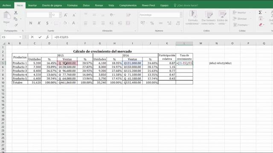This screenshot has height=153, width=273.
Task: Click the Copy icon in Portapapeles
Action: (15, 19)
